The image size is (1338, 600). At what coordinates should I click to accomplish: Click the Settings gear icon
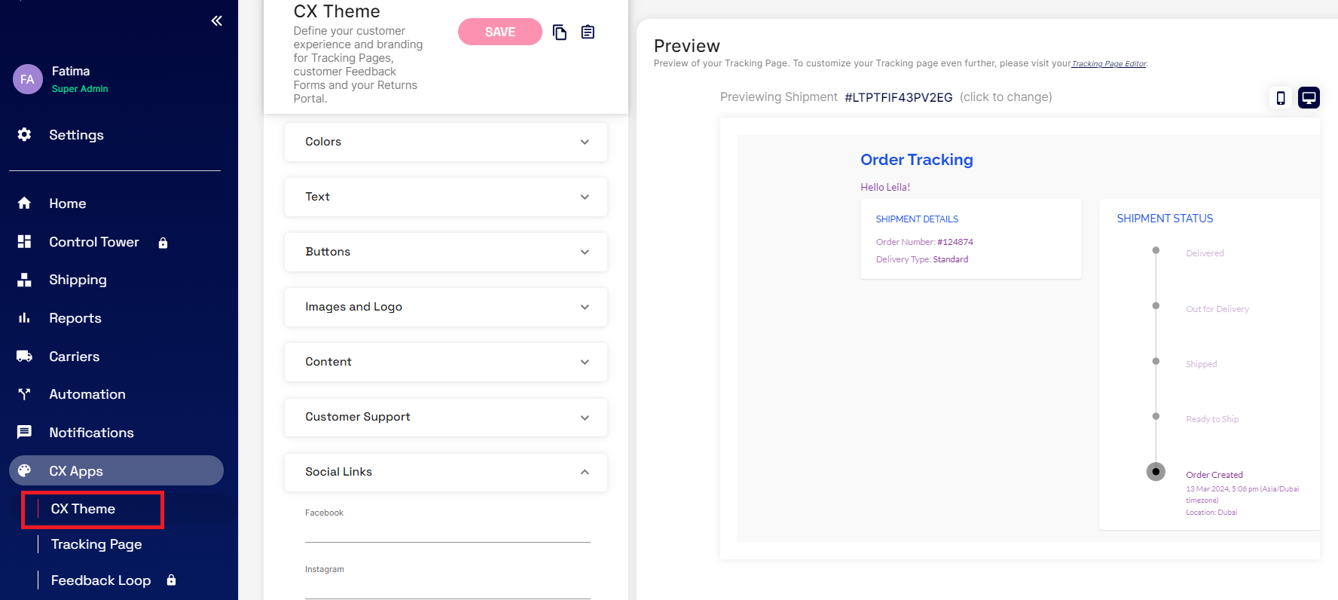click(25, 135)
